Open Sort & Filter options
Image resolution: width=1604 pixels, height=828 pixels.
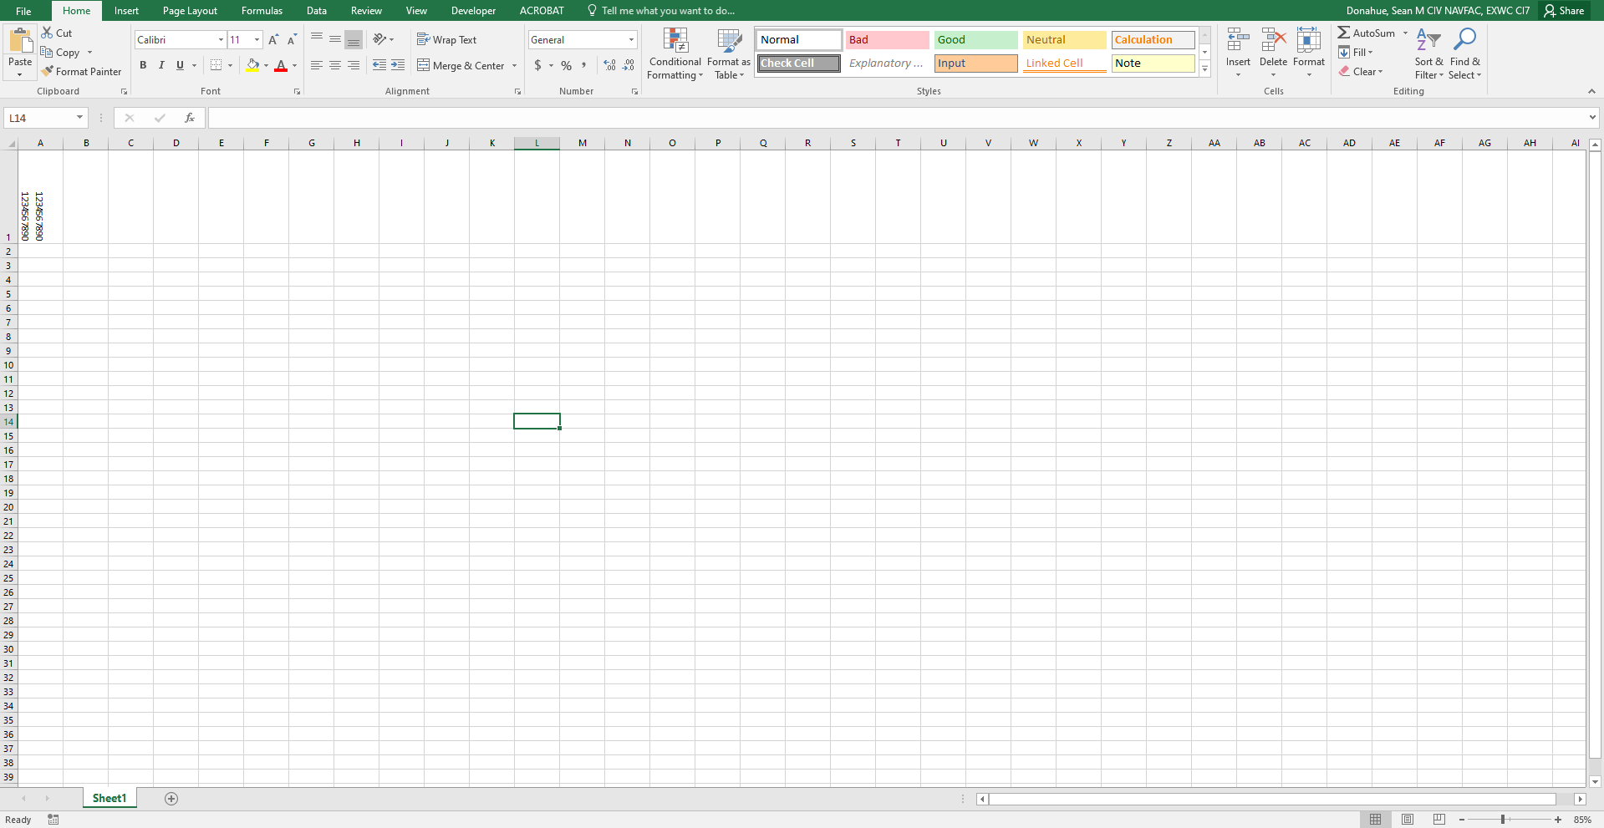(x=1429, y=54)
